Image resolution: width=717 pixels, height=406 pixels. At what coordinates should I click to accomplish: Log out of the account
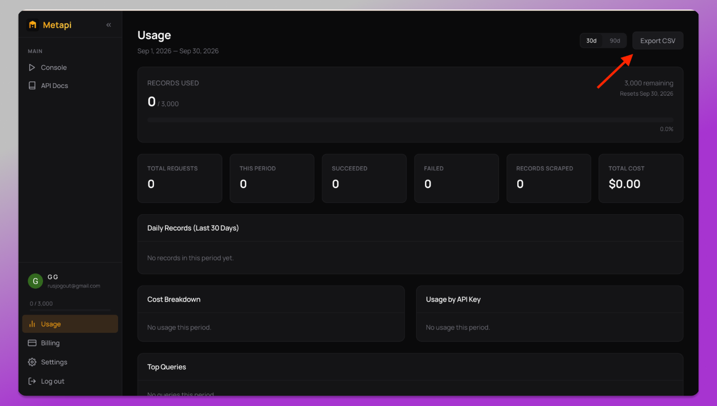70,381
